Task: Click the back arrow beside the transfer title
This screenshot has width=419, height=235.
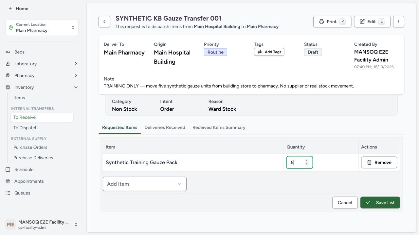Action: (104, 22)
